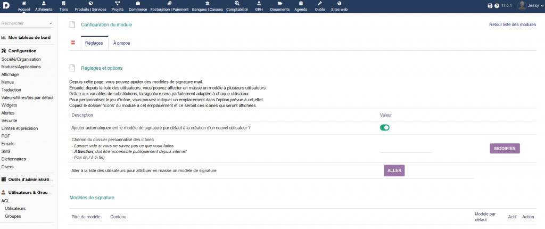Click the 17.0.1 version label
Screen dimensions: 545x229
tap(507, 6)
